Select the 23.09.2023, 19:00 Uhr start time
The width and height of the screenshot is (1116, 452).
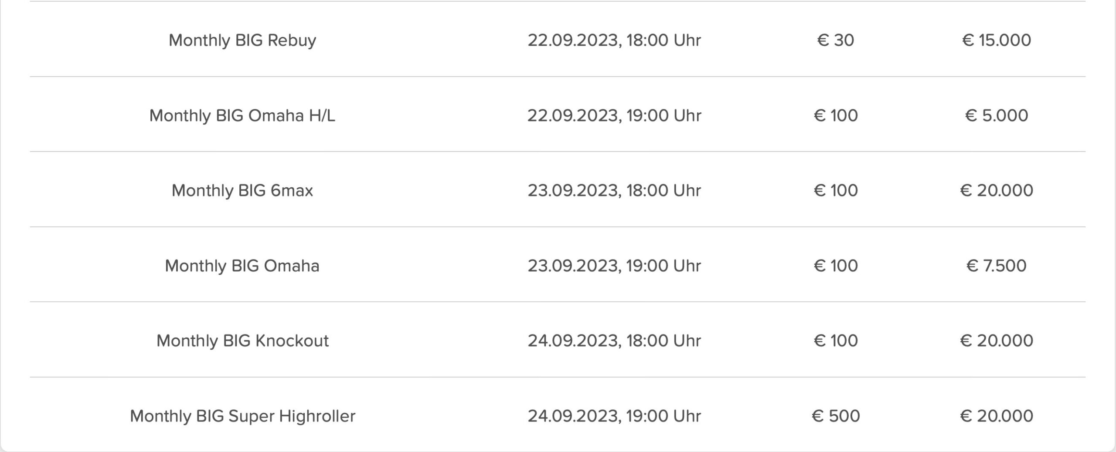click(x=614, y=266)
